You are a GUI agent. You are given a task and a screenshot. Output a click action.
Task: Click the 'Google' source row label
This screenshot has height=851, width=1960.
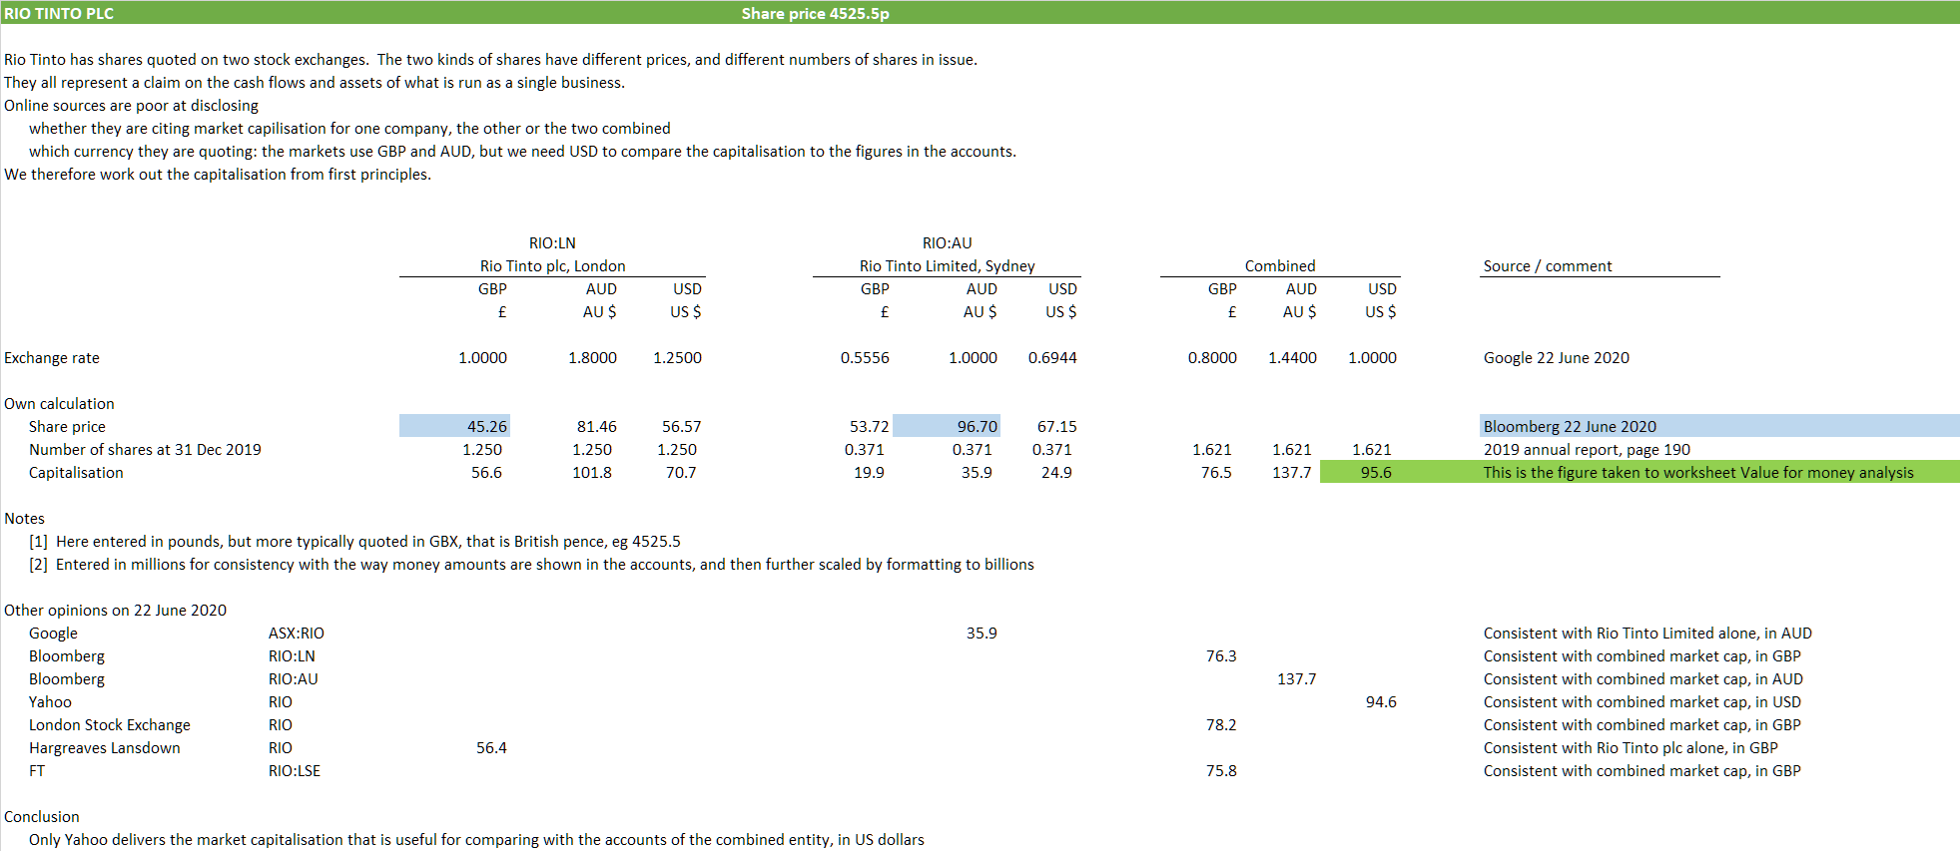53,633
